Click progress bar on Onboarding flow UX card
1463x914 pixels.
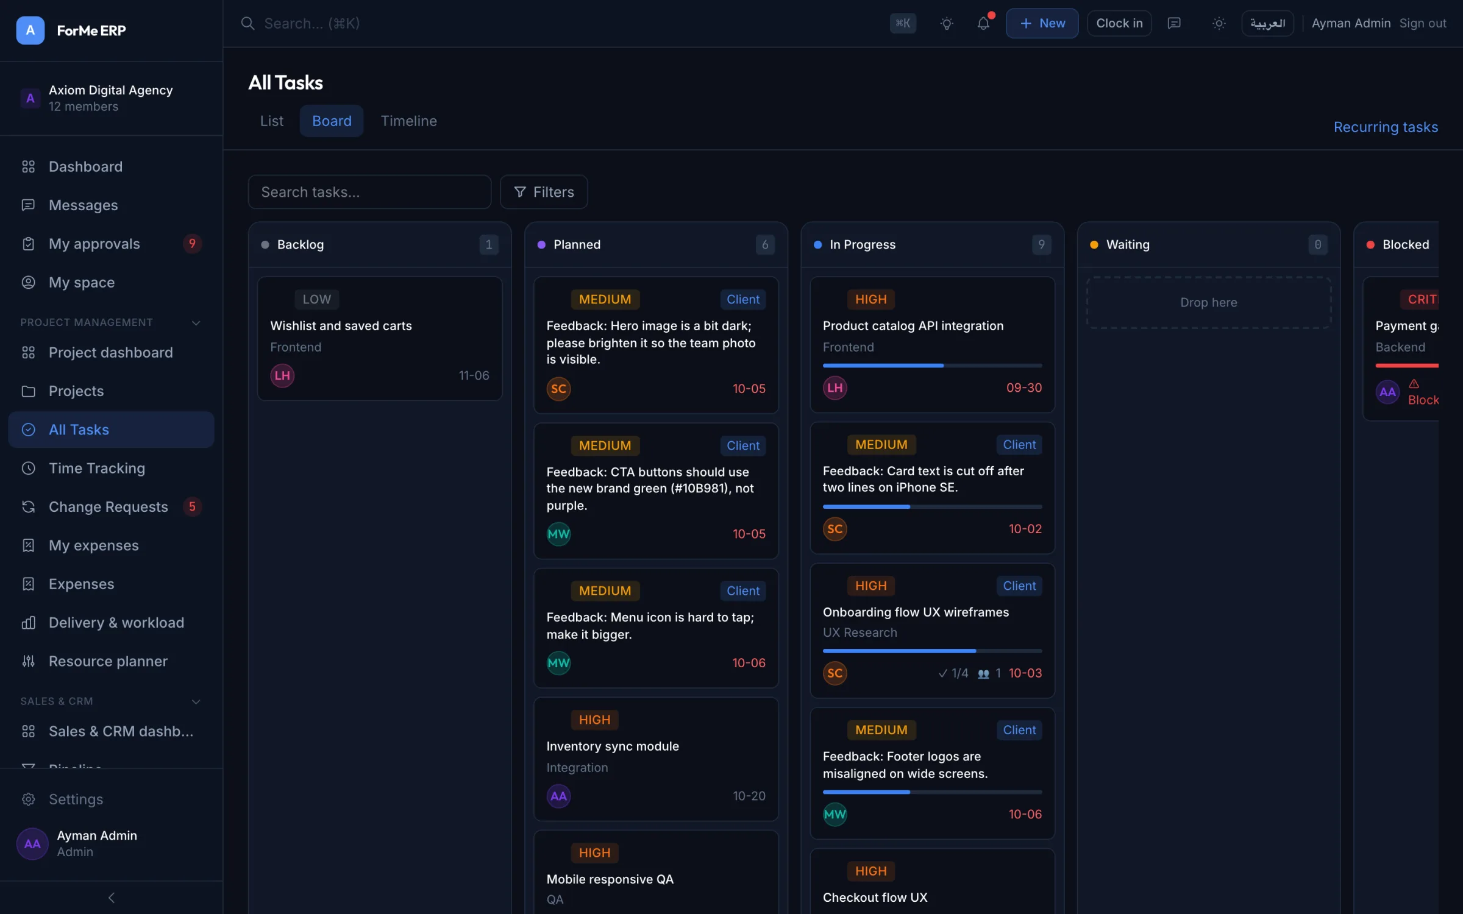coord(932,651)
